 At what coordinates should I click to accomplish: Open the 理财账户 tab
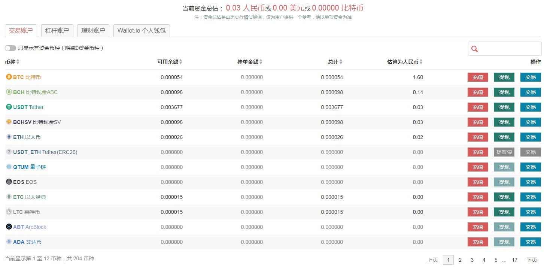[x=93, y=31]
